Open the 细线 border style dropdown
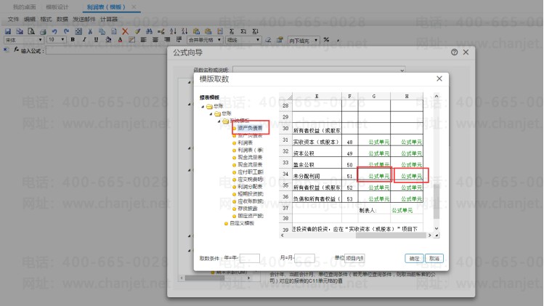 click(x=243, y=40)
